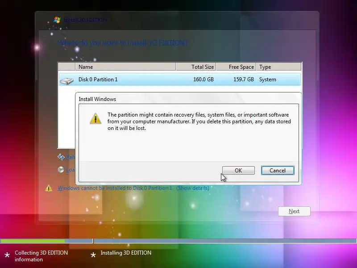Cancel the Install Windows warning dialog

[x=278, y=171]
